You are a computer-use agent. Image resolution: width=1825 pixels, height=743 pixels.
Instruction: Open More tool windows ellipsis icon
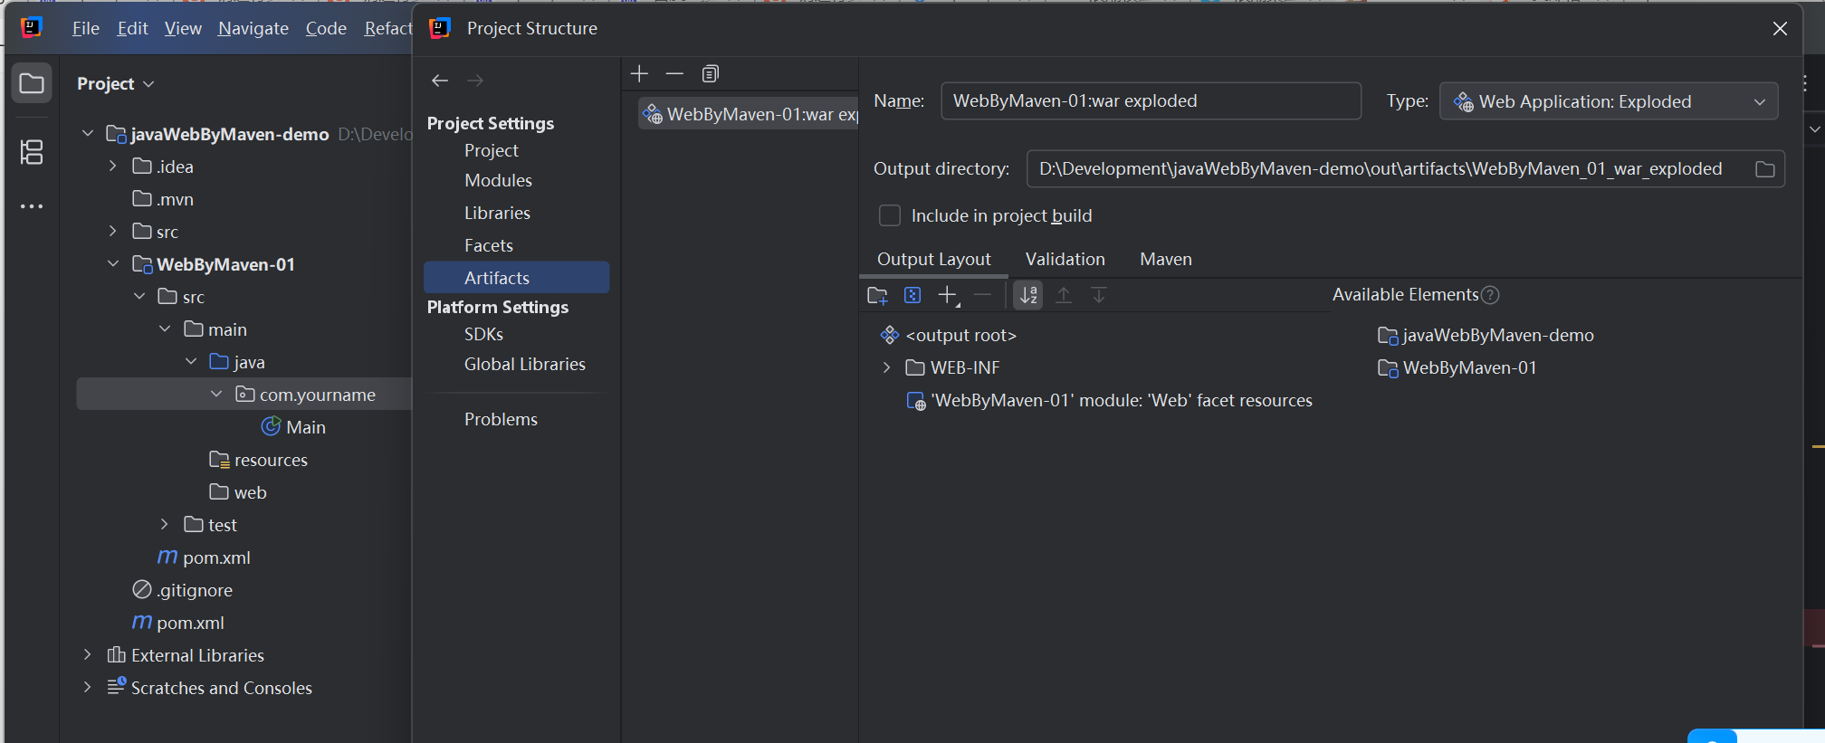[32, 206]
